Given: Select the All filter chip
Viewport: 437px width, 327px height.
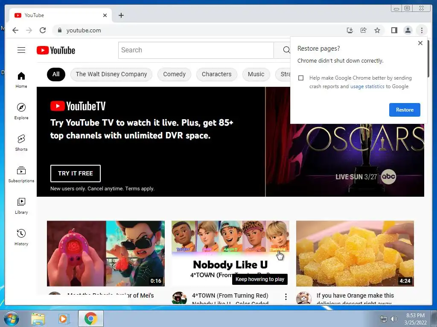Looking at the screenshot, I should [x=56, y=74].
